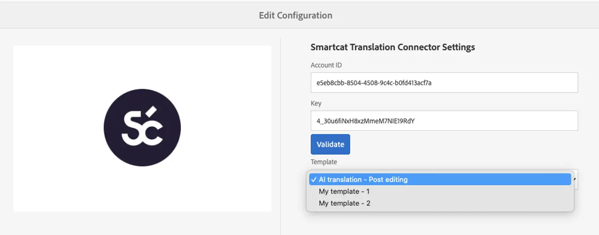Viewport: 599px width, 235px height.
Task: Select AI translation - Post editing option
Action: click(x=440, y=179)
